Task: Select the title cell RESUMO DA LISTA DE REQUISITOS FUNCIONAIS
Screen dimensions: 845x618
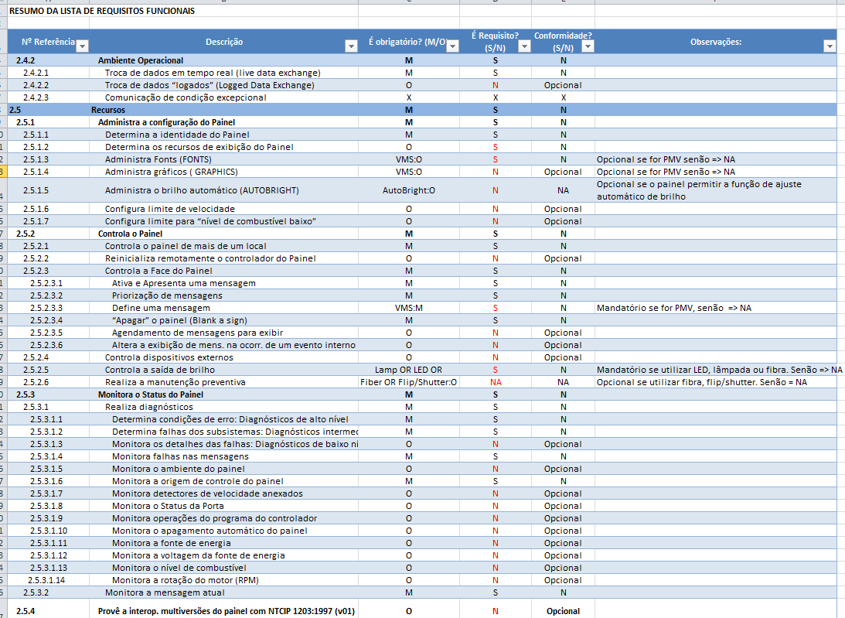Action: (101, 11)
